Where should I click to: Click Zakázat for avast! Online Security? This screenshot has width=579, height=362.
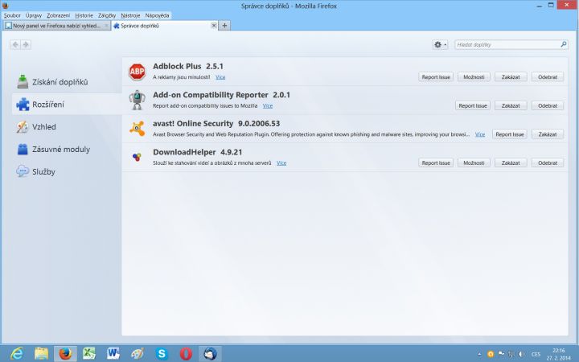(548, 134)
